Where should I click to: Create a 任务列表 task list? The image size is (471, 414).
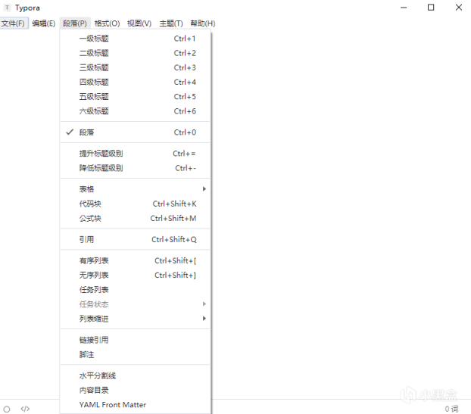point(136,289)
